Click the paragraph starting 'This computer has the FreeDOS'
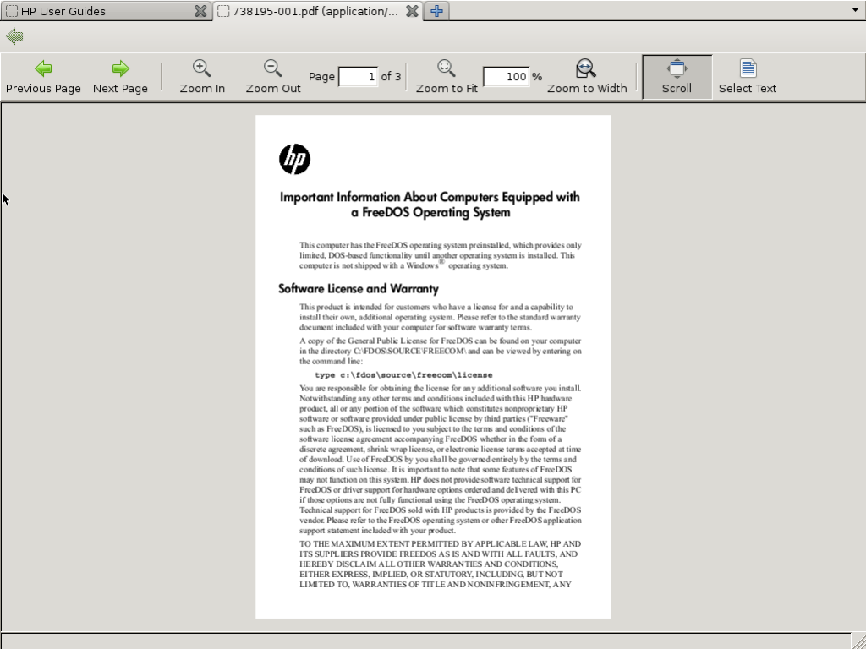The height and width of the screenshot is (649, 866). [440, 255]
